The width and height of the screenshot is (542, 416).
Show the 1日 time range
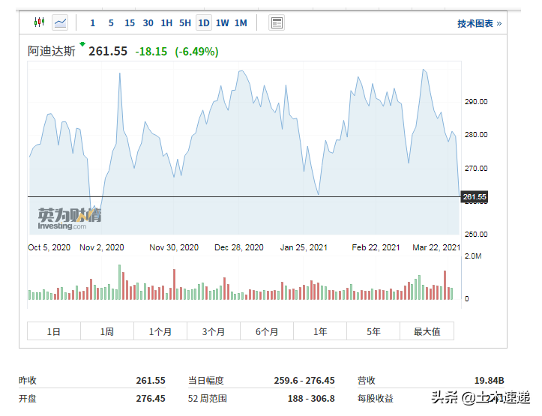click(x=54, y=331)
